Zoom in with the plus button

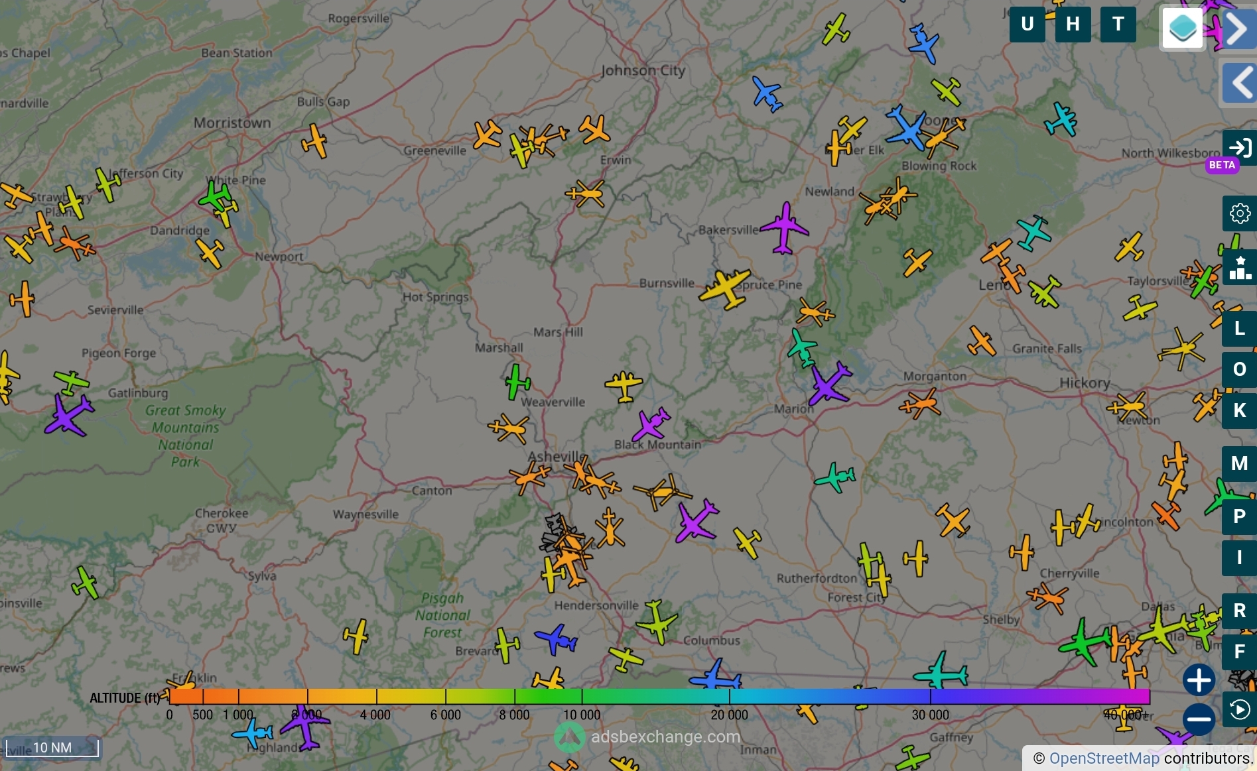click(x=1199, y=680)
